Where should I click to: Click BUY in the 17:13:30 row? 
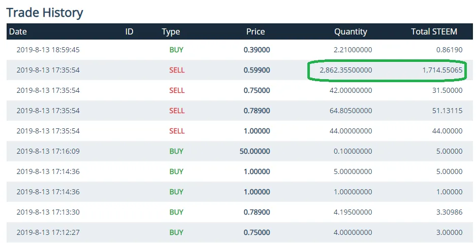click(176, 212)
